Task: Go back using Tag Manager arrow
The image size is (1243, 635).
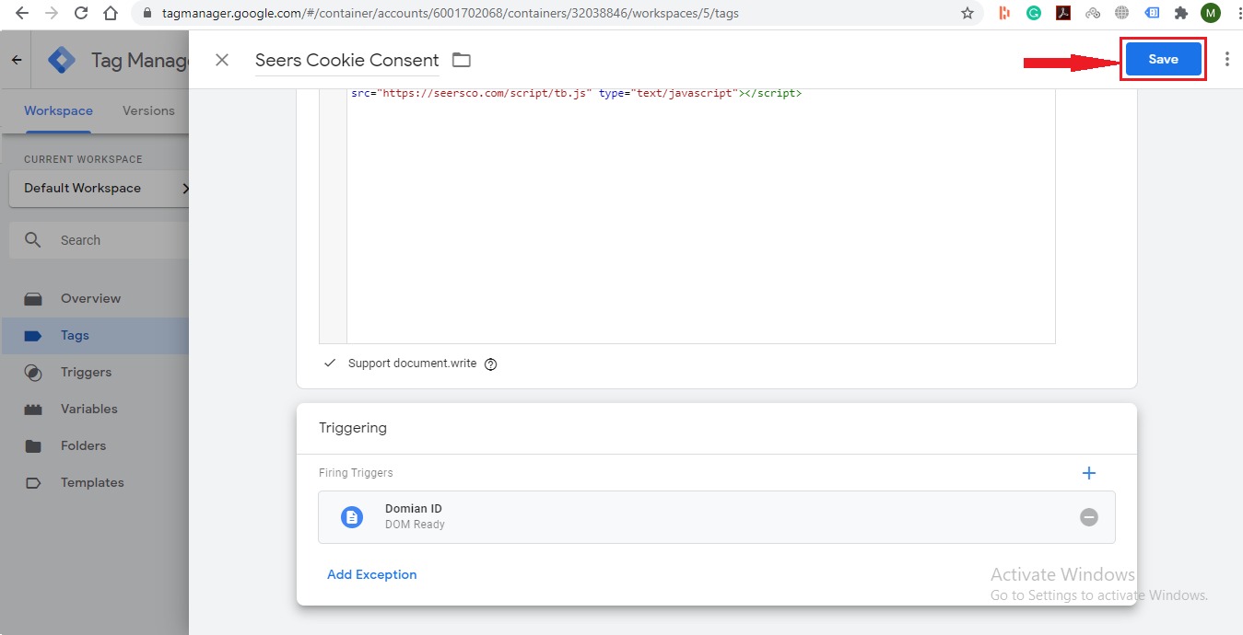Action: tap(17, 60)
